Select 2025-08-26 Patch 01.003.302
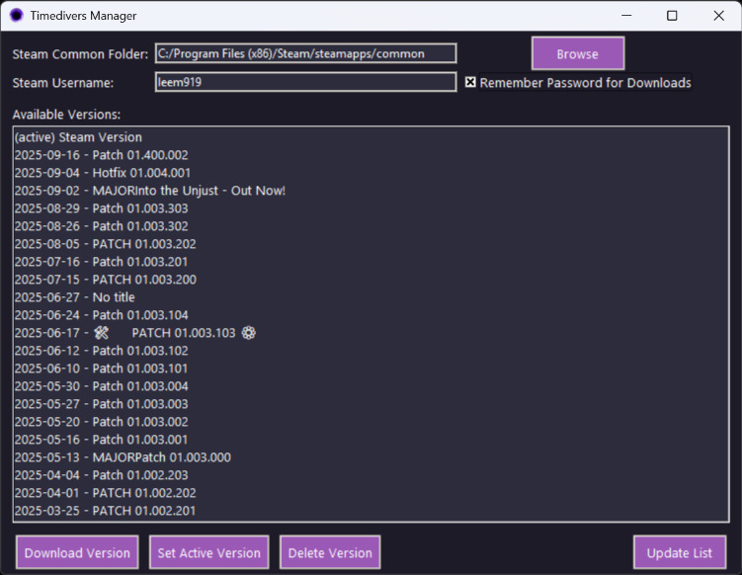Screen dimensions: 742x575 pos(371,226)
